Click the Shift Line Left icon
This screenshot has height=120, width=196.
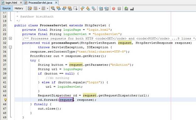[101, 8]
